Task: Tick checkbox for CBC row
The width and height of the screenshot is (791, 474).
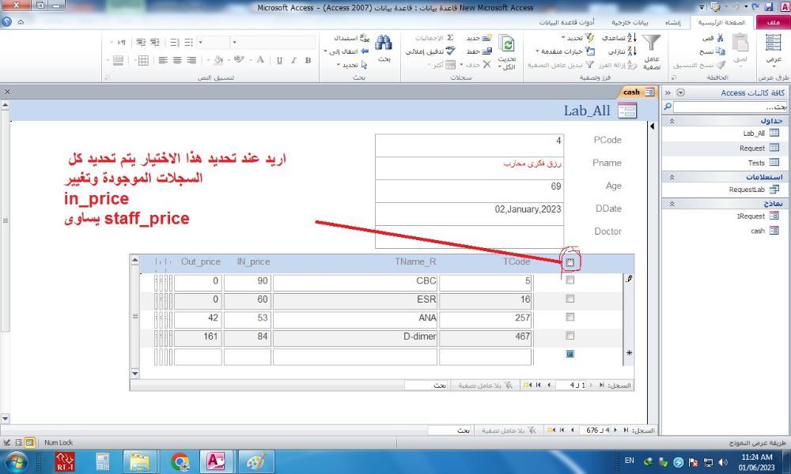Action: point(570,280)
